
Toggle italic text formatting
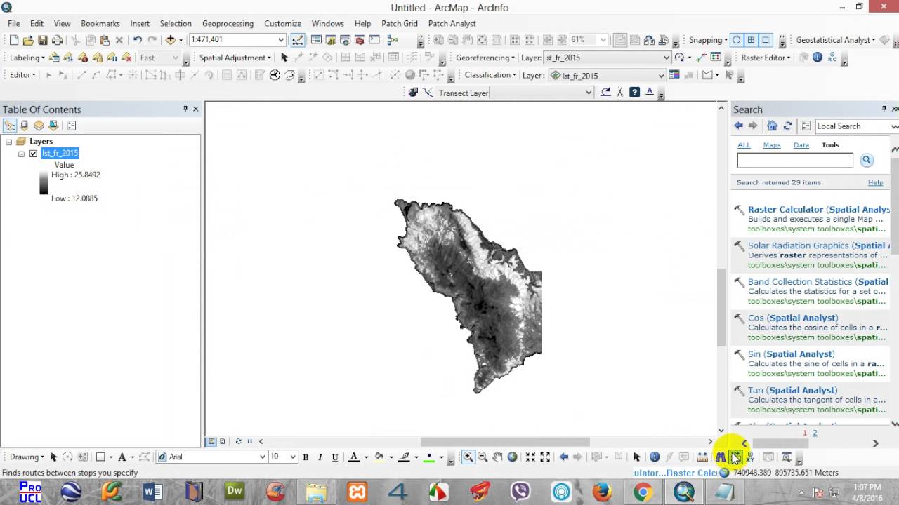[320, 457]
